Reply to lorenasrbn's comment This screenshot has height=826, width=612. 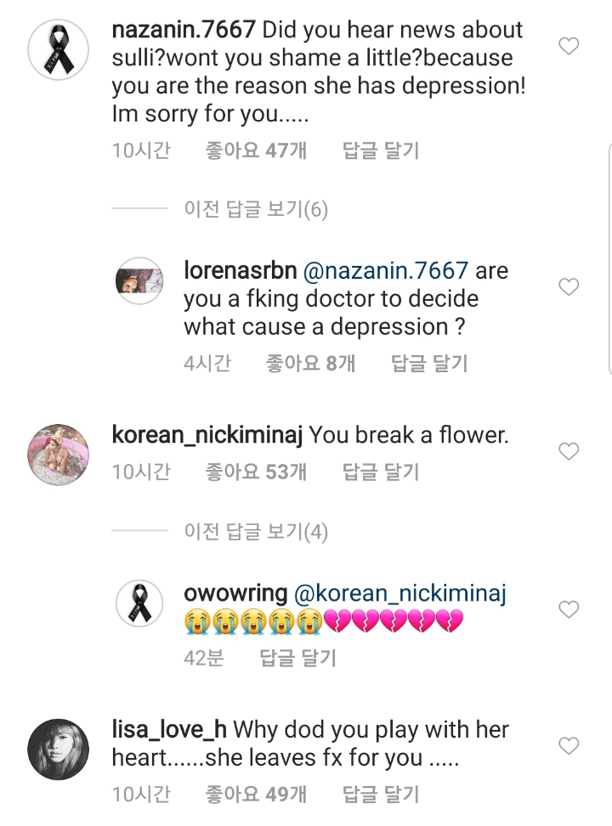click(x=428, y=364)
